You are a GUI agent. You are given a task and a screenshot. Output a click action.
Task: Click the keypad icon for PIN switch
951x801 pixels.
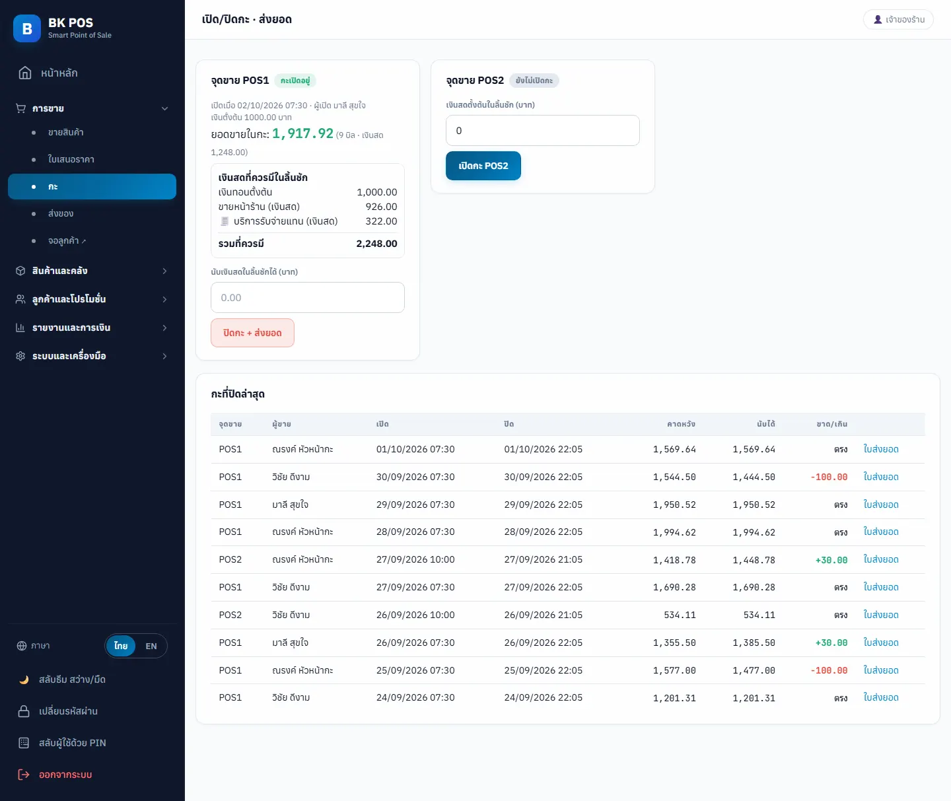tap(24, 743)
